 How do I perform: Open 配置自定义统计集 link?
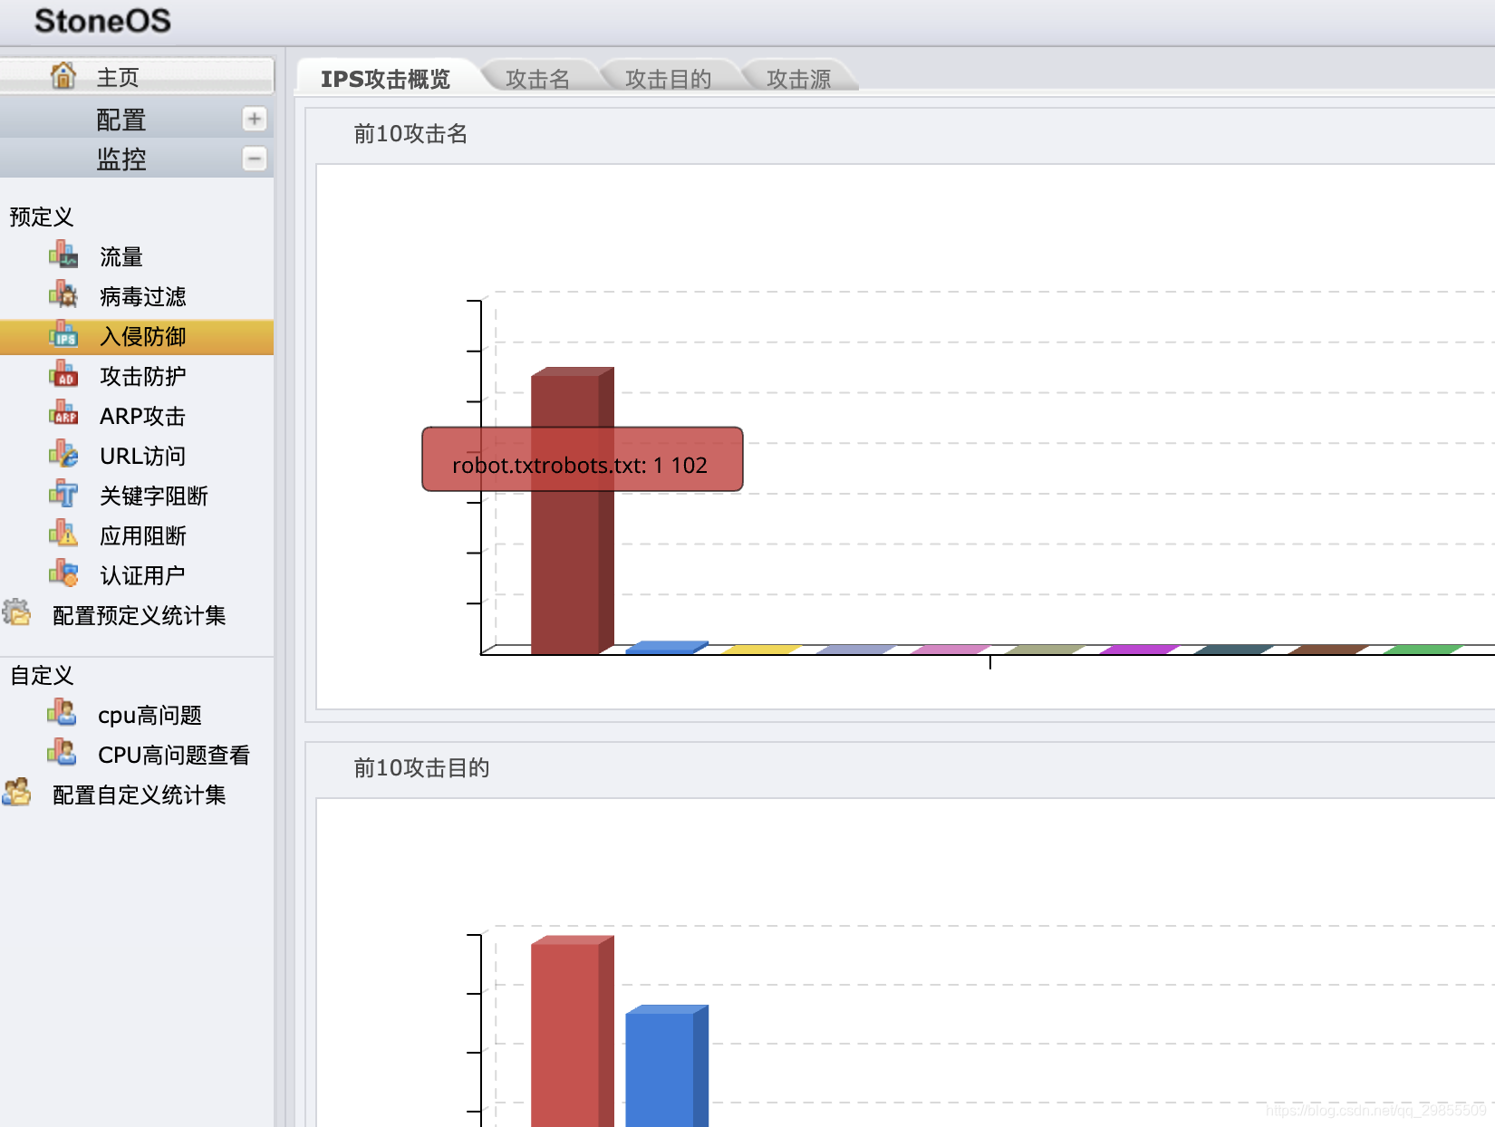[x=140, y=795]
